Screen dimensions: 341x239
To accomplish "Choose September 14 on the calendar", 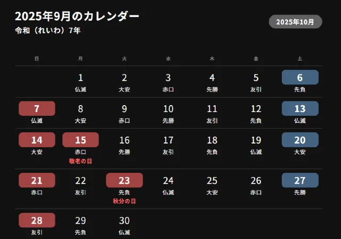I will point(37,140).
